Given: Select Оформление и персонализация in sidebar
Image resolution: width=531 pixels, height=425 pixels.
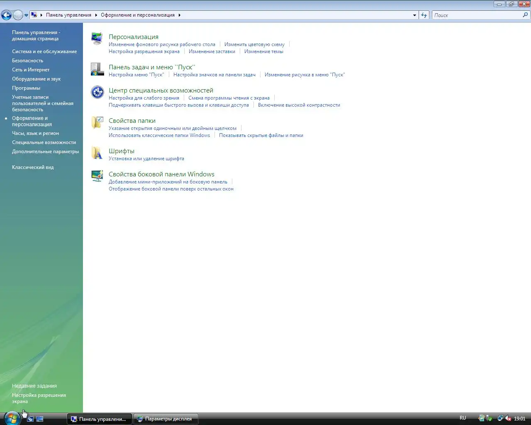Looking at the screenshot, I should (x=32, y=121).
